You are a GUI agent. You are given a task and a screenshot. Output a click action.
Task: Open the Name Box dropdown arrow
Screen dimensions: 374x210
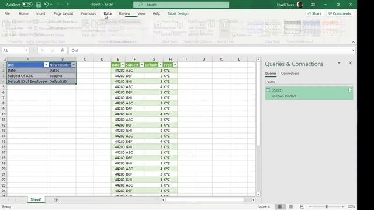click(26, 50)
